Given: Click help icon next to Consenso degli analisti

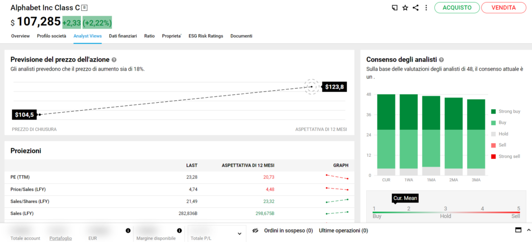Looking at the screenshot, I should pos(441,60).
